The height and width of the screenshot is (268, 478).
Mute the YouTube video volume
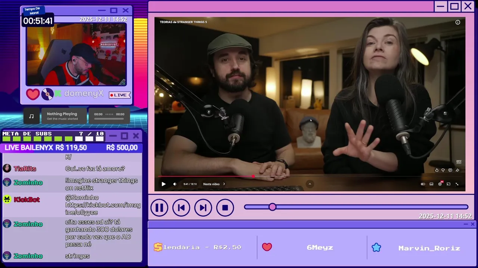coord(175,184)
